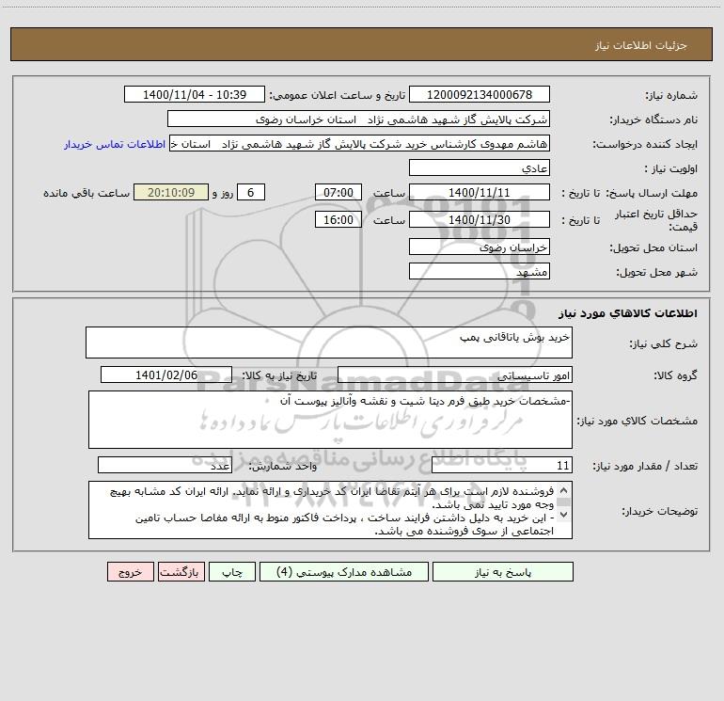This screenshot has width=724, height=701.
Task: Click the 'خروج' exit button
Action: click(x=130, y=571)
